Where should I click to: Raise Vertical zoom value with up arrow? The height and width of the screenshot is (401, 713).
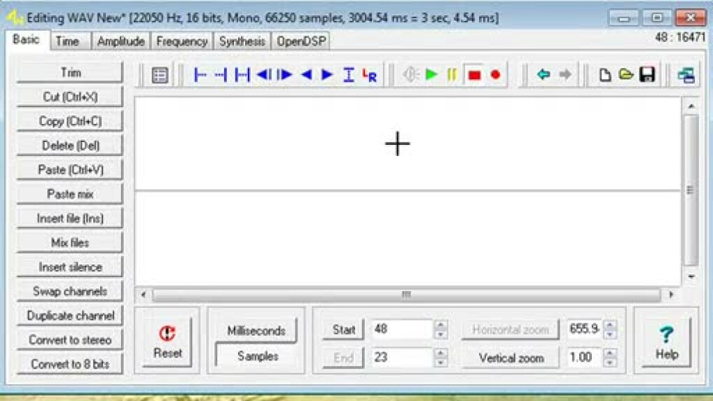coord(610,353)
